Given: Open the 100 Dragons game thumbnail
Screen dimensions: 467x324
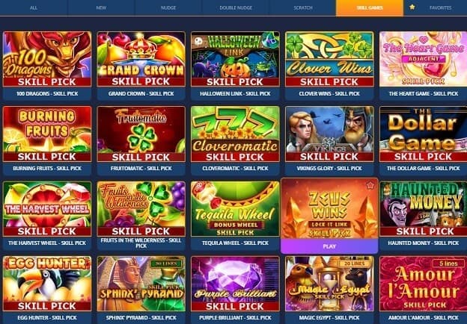Looking at the screenshot, I should pos(47,59).
